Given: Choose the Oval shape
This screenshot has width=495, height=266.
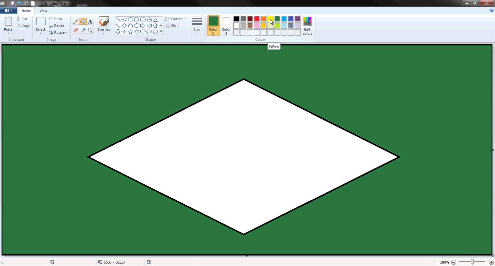Looking at the screenshot, I should coord(131,19).
